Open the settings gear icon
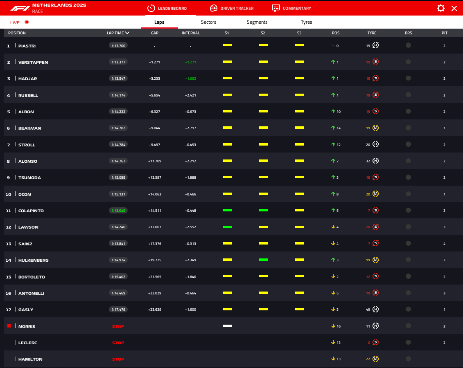This screenshot has height=368, width=463. (x=440, y=8)
